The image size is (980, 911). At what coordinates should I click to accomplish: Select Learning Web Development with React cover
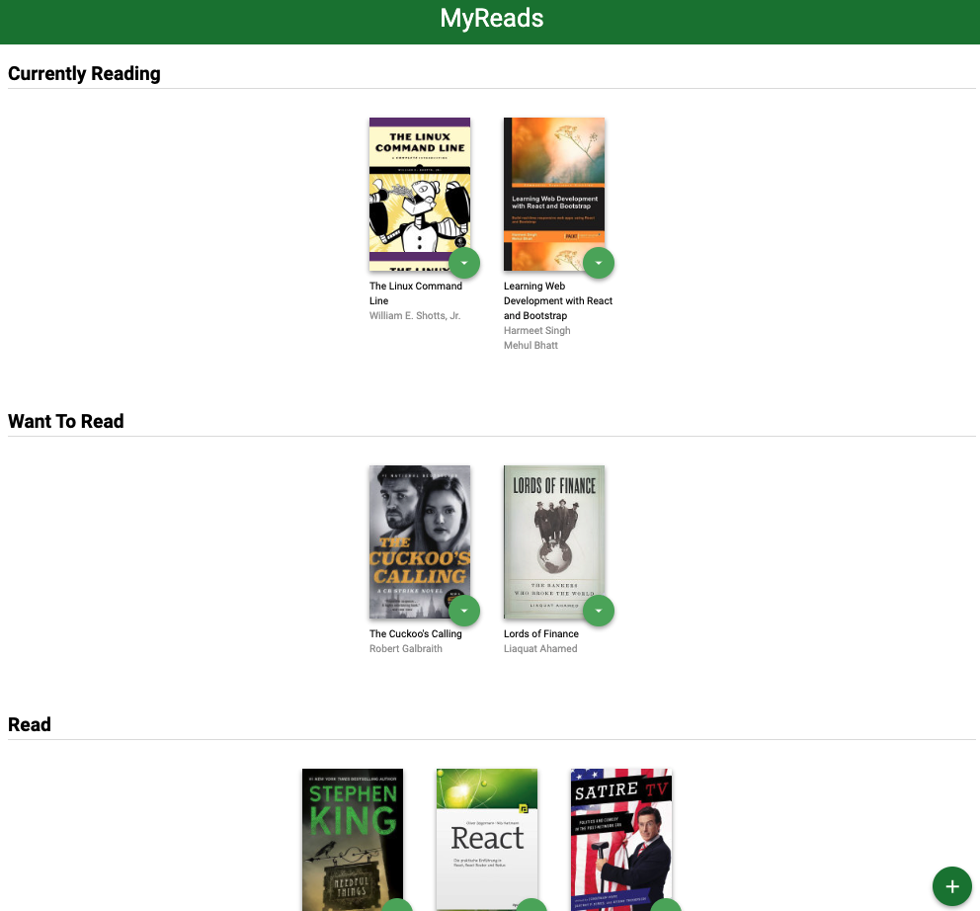click(x=554, y=195)
